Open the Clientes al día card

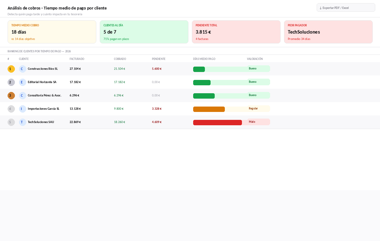pyautogui.click(x=144, y=32)
